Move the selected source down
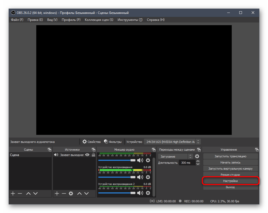The width and height of the screenshot is (268, 213). 86,193
